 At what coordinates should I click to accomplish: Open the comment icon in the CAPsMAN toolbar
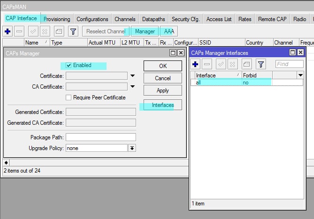point(59,31)
